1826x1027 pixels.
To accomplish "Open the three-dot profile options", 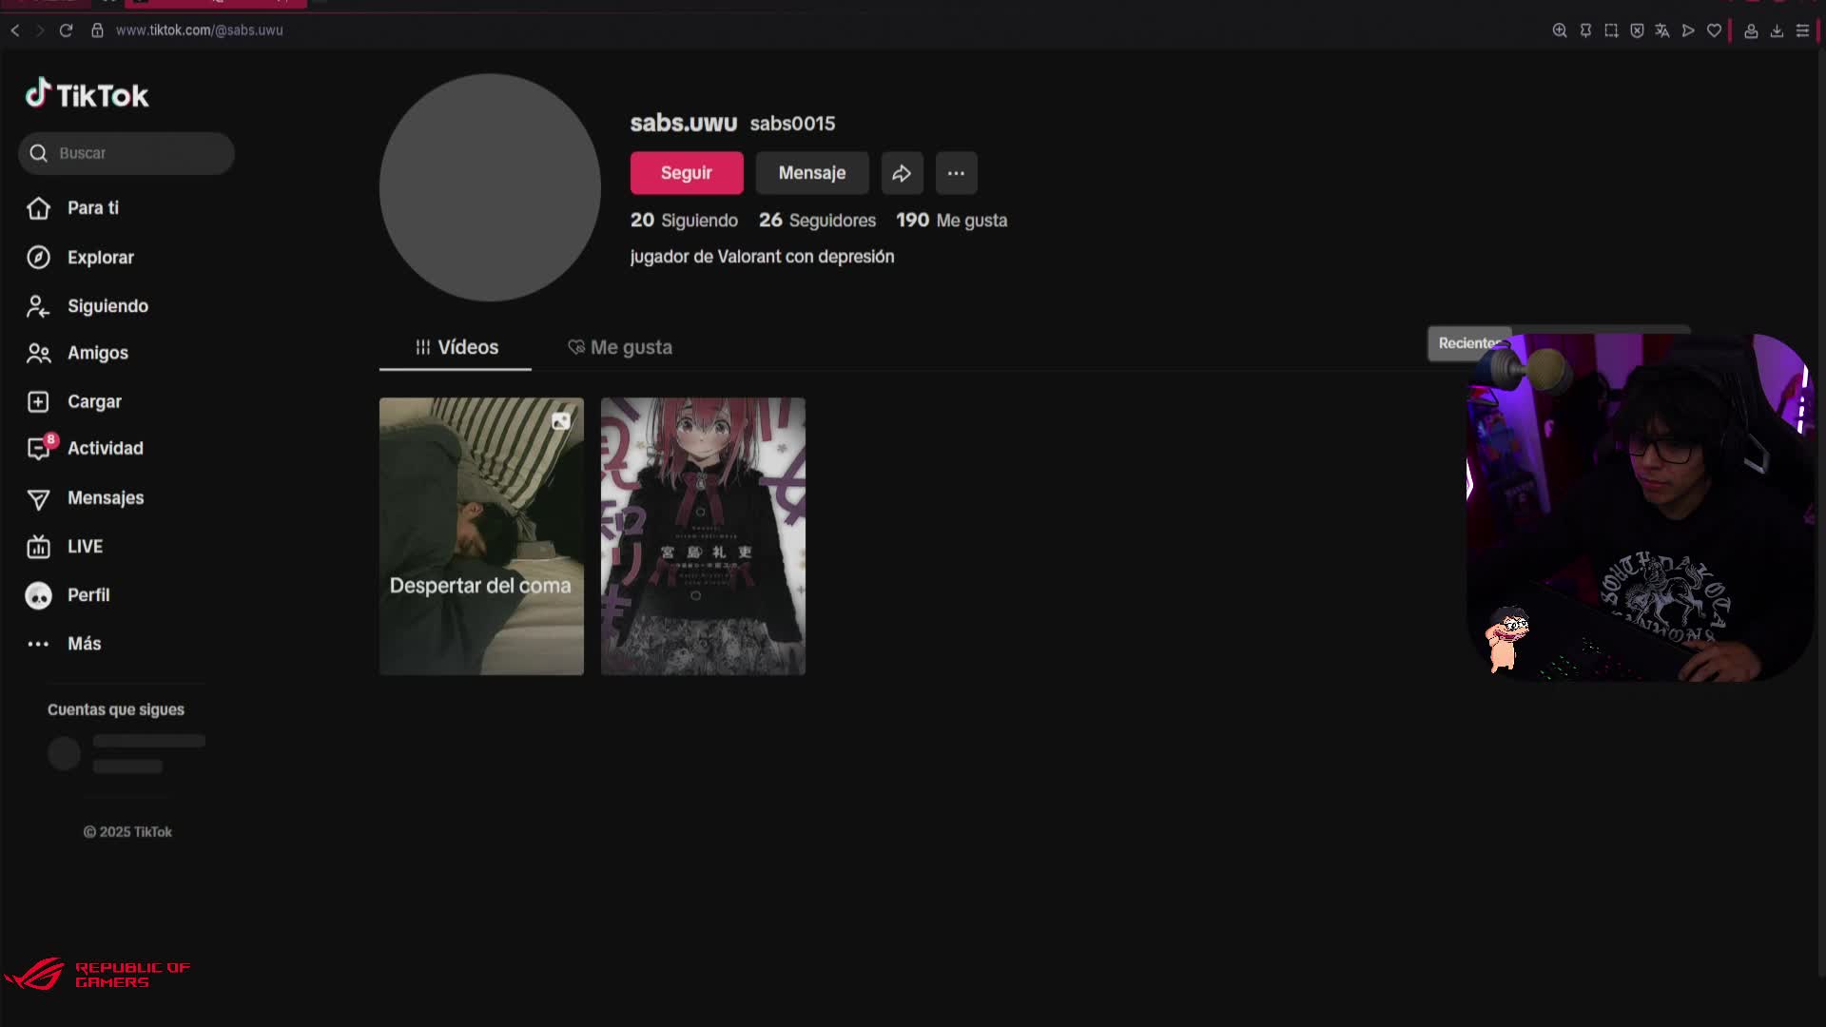I will click(956, 173).
